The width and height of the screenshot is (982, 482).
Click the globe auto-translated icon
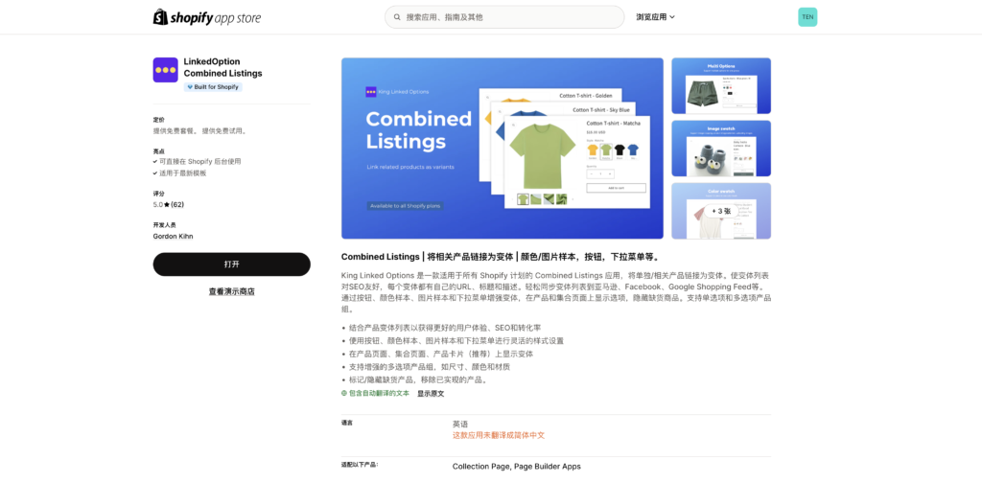[344, 393]
